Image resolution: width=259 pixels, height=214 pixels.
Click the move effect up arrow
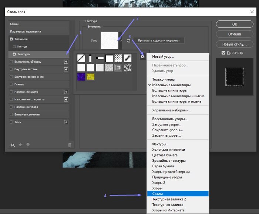(20, 145)
